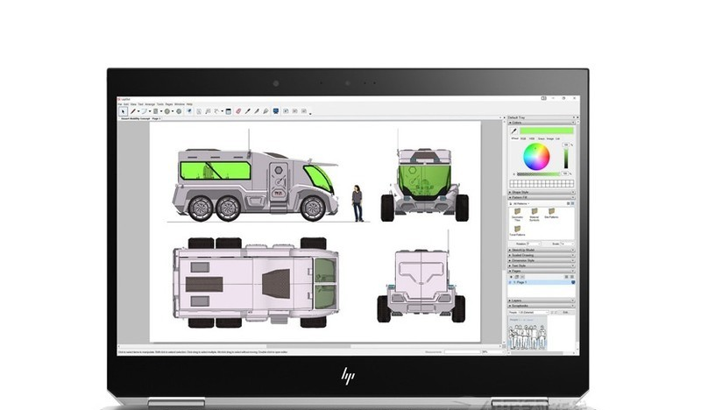Switch Pages panel to list view
This screenshot has height=410, width=701.
(x=566, y=277)
